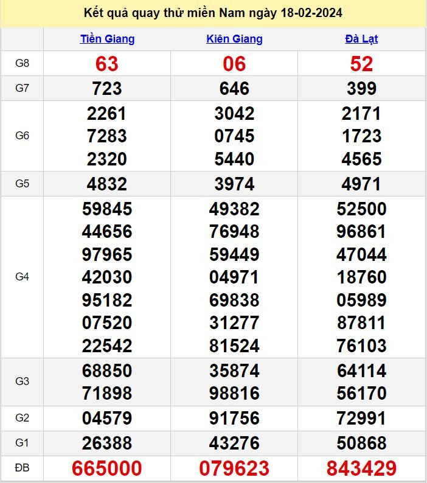Viewport: 427px width, 483px height.
Task: Click red G8 number 63
Action: (x=107, y=64)
